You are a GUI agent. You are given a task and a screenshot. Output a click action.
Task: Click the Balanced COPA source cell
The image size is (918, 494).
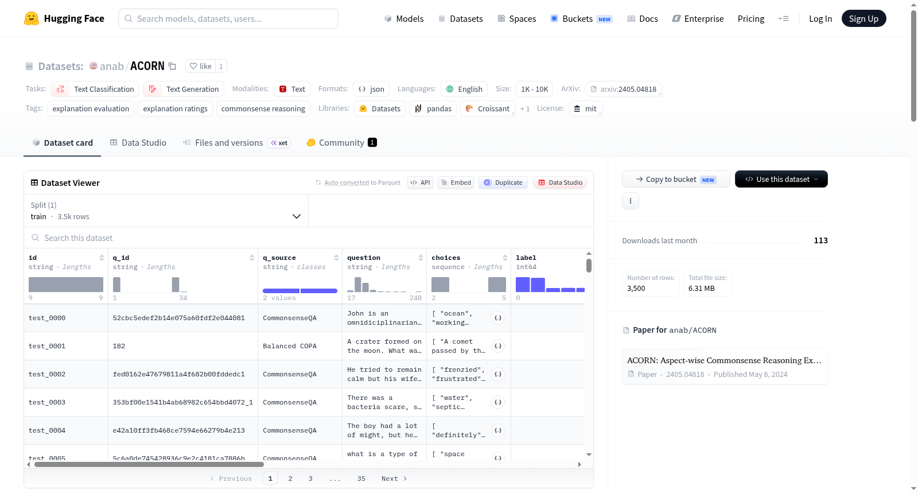(300, 346)
